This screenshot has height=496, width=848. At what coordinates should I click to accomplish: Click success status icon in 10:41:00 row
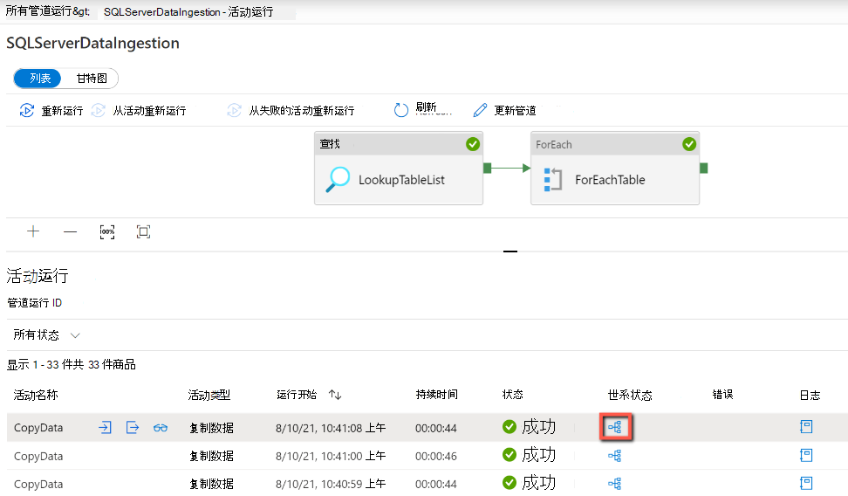click(509, 455)
